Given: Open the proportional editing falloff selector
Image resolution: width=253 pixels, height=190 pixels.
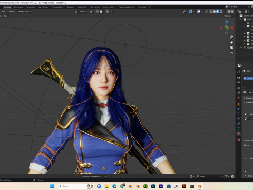Looking at the screenshot, I should [x=112, y=12].
